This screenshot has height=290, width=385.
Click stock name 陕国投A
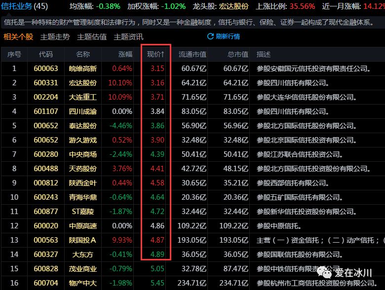pyautogui.click(x=83, y=240)
